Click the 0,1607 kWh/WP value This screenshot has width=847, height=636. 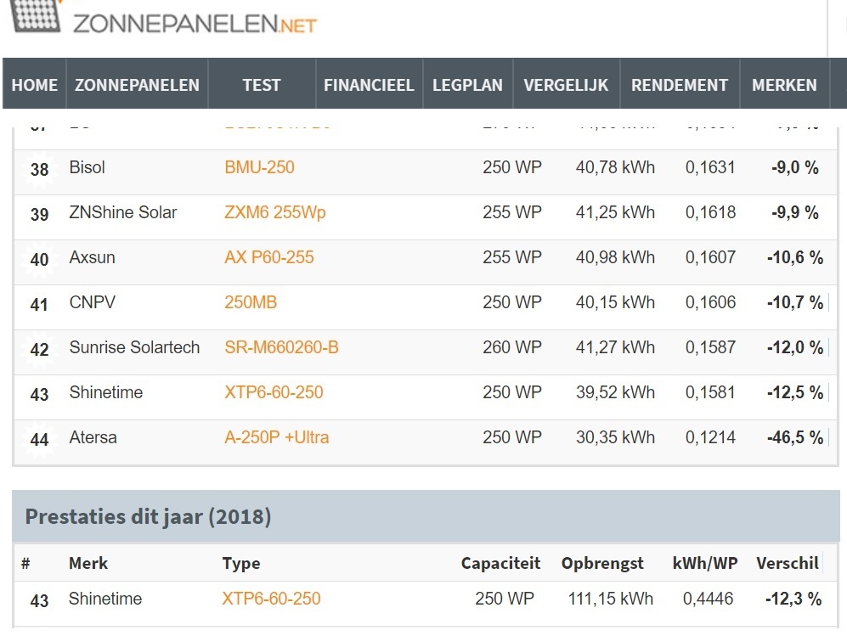click(x=710, y=257)
